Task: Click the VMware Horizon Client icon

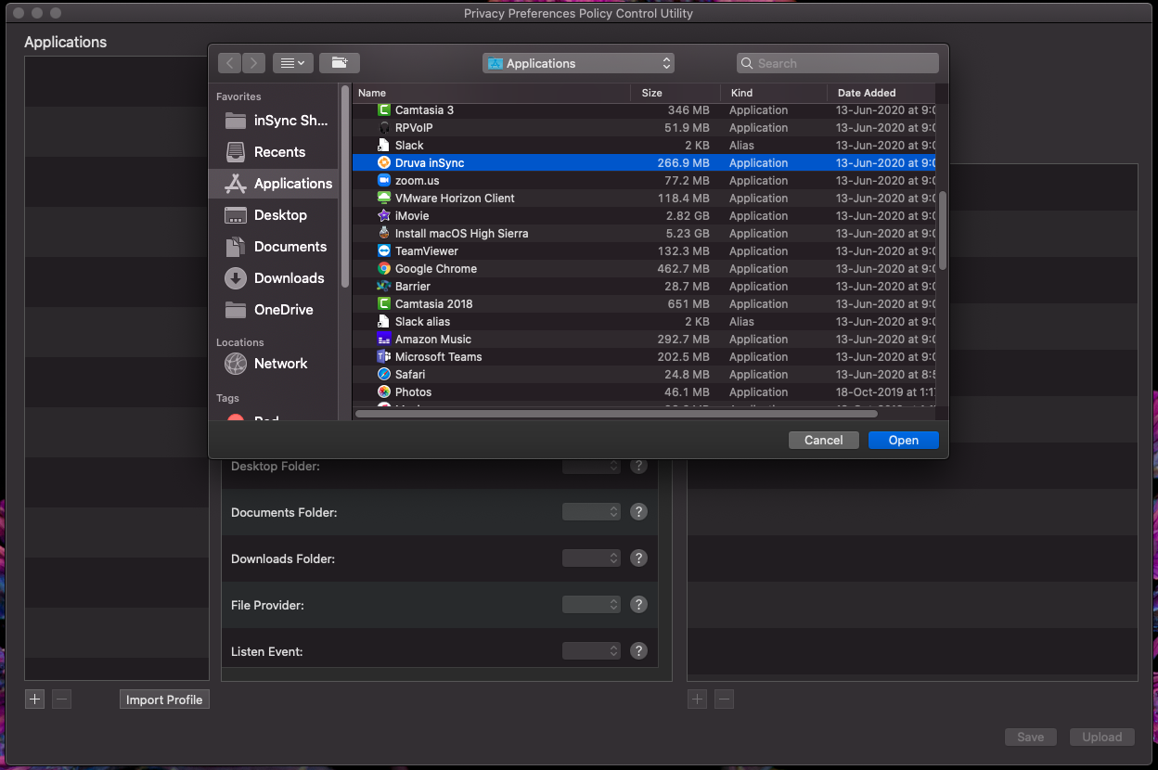Action: (x=384, y=199)
